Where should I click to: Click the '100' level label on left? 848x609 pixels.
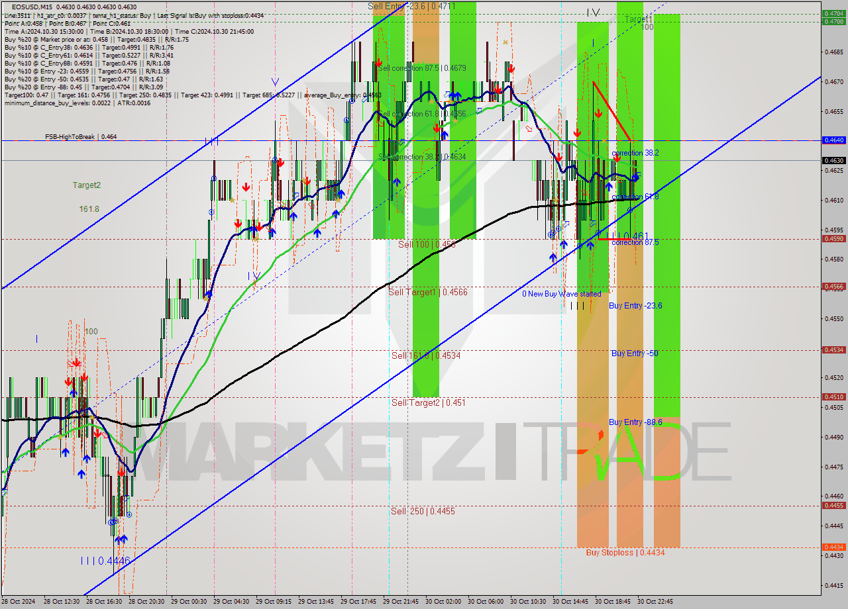click(x=91, y=332)
